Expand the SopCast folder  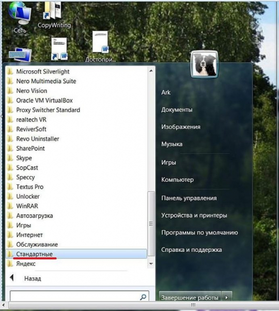(76, 167)
